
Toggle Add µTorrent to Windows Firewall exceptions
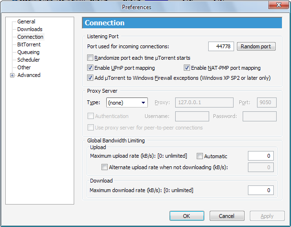click(x=90, y=77)
